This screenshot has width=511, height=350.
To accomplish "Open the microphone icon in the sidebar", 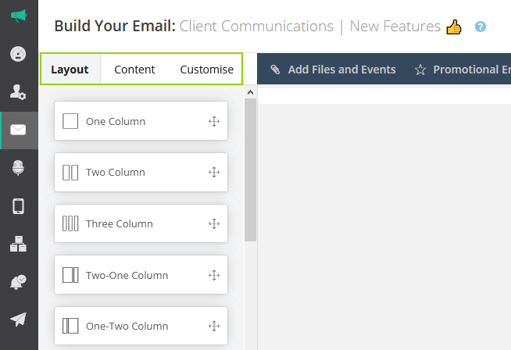I will 18,168.
